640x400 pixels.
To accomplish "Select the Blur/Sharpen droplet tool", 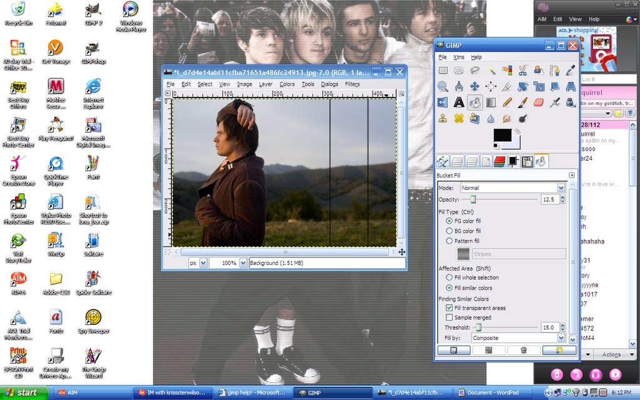I will tap(491, 118).
